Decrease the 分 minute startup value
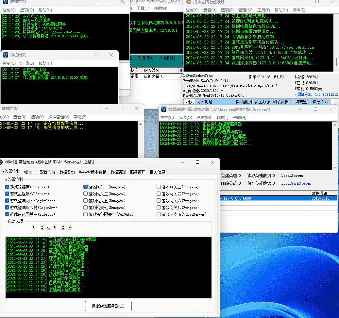This screenshot has width=339, height=318. click(63, 228)
